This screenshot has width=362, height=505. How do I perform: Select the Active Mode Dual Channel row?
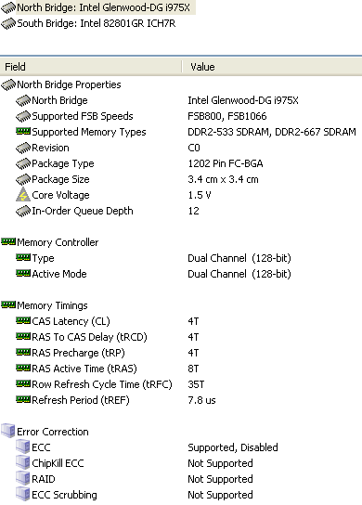181,274
